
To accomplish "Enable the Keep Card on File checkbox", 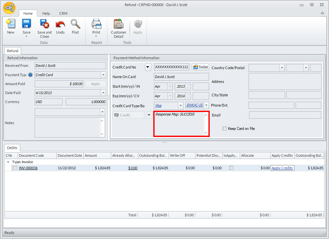I will pos(224,129).
